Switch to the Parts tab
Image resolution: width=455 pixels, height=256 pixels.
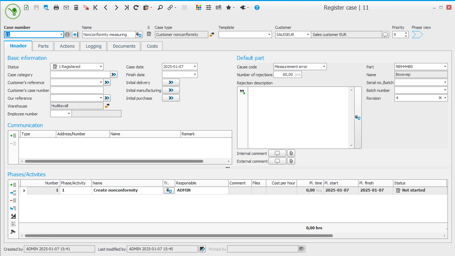[x=43, y=46]
